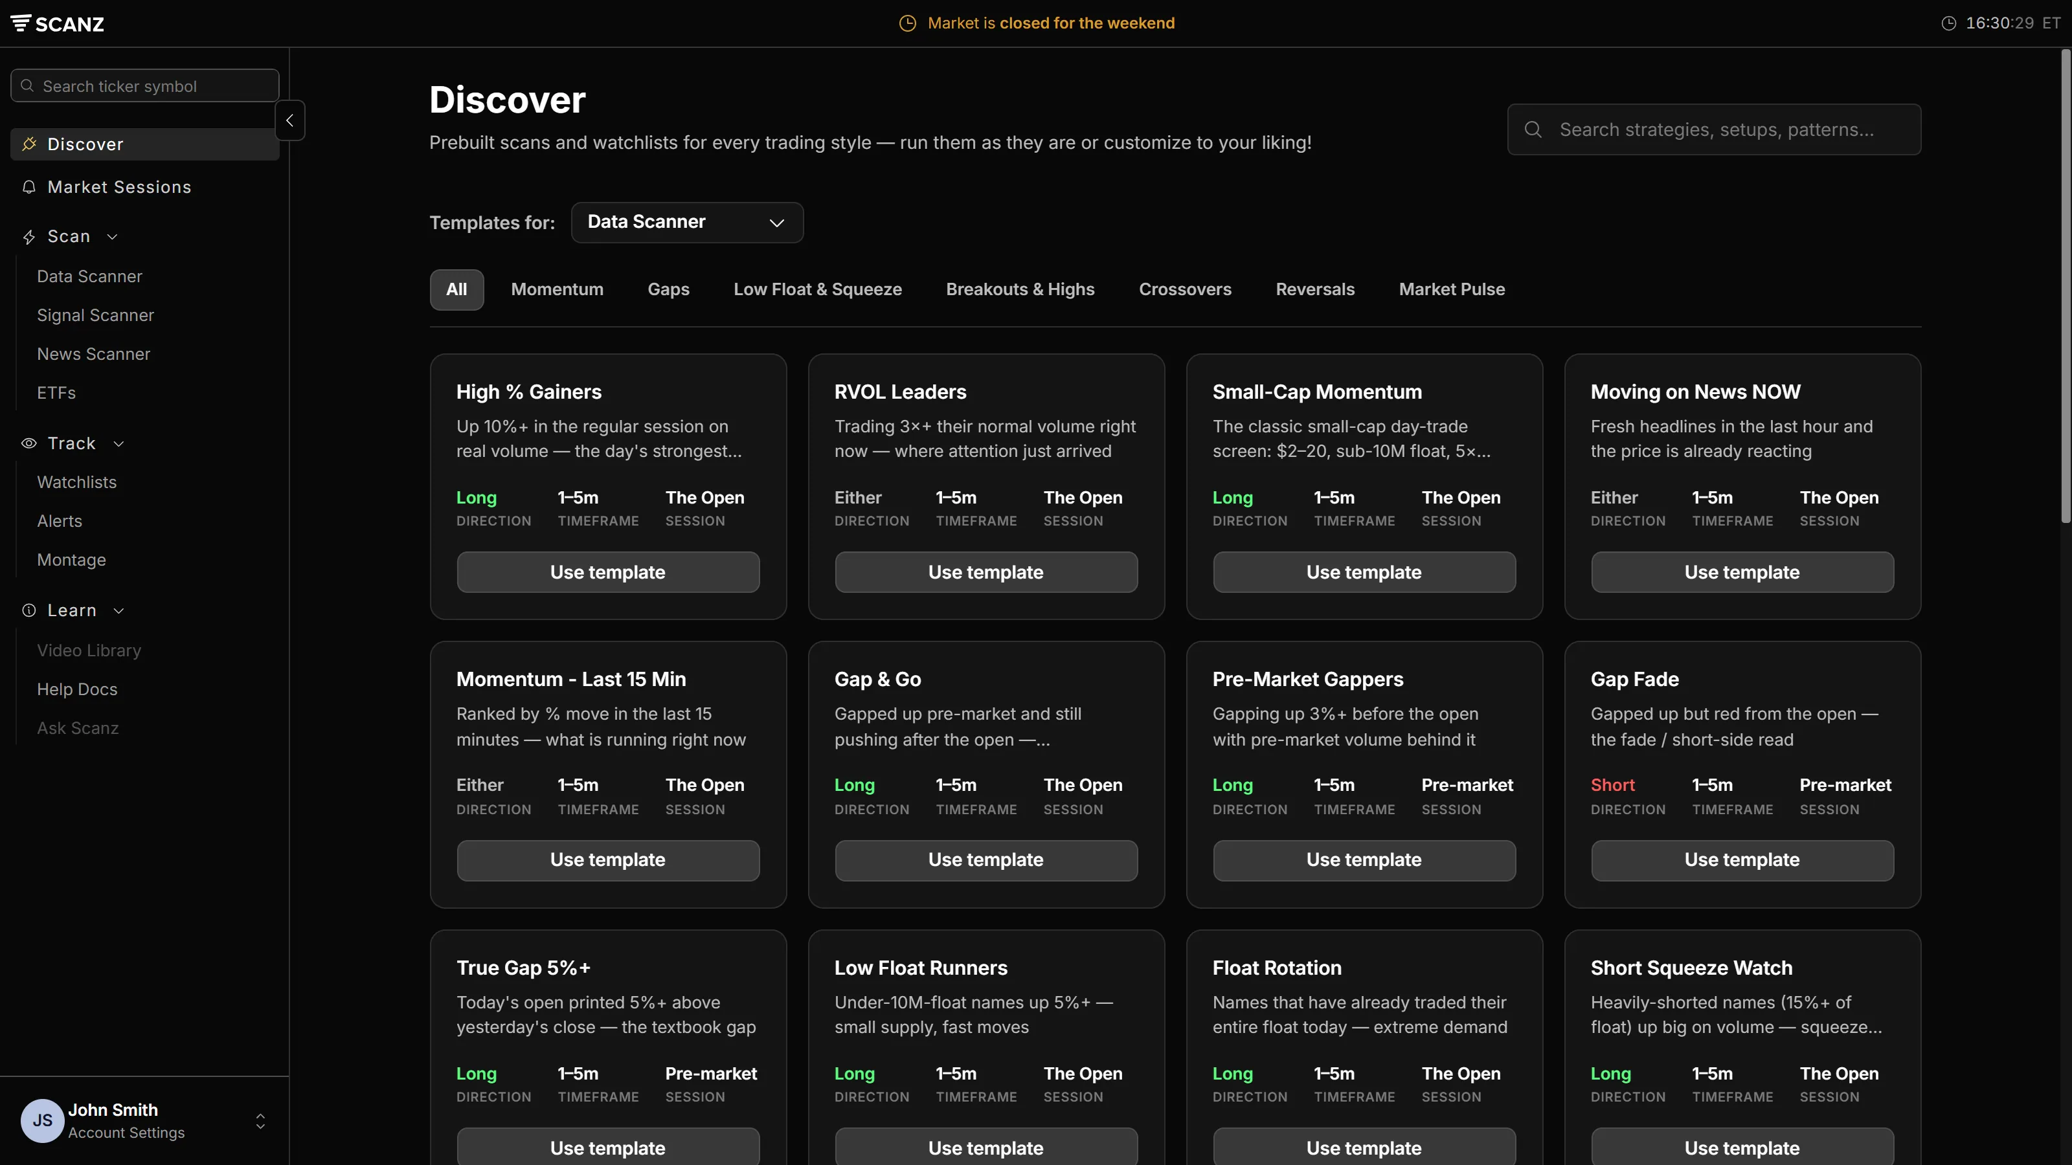Switch to the Crossovers tab

pyautogui.click(x=1185, y=289)
